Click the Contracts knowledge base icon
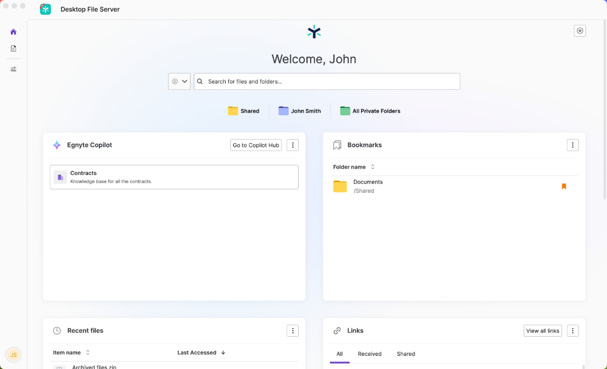The image size is (607, 369). [x=60, y=177]
